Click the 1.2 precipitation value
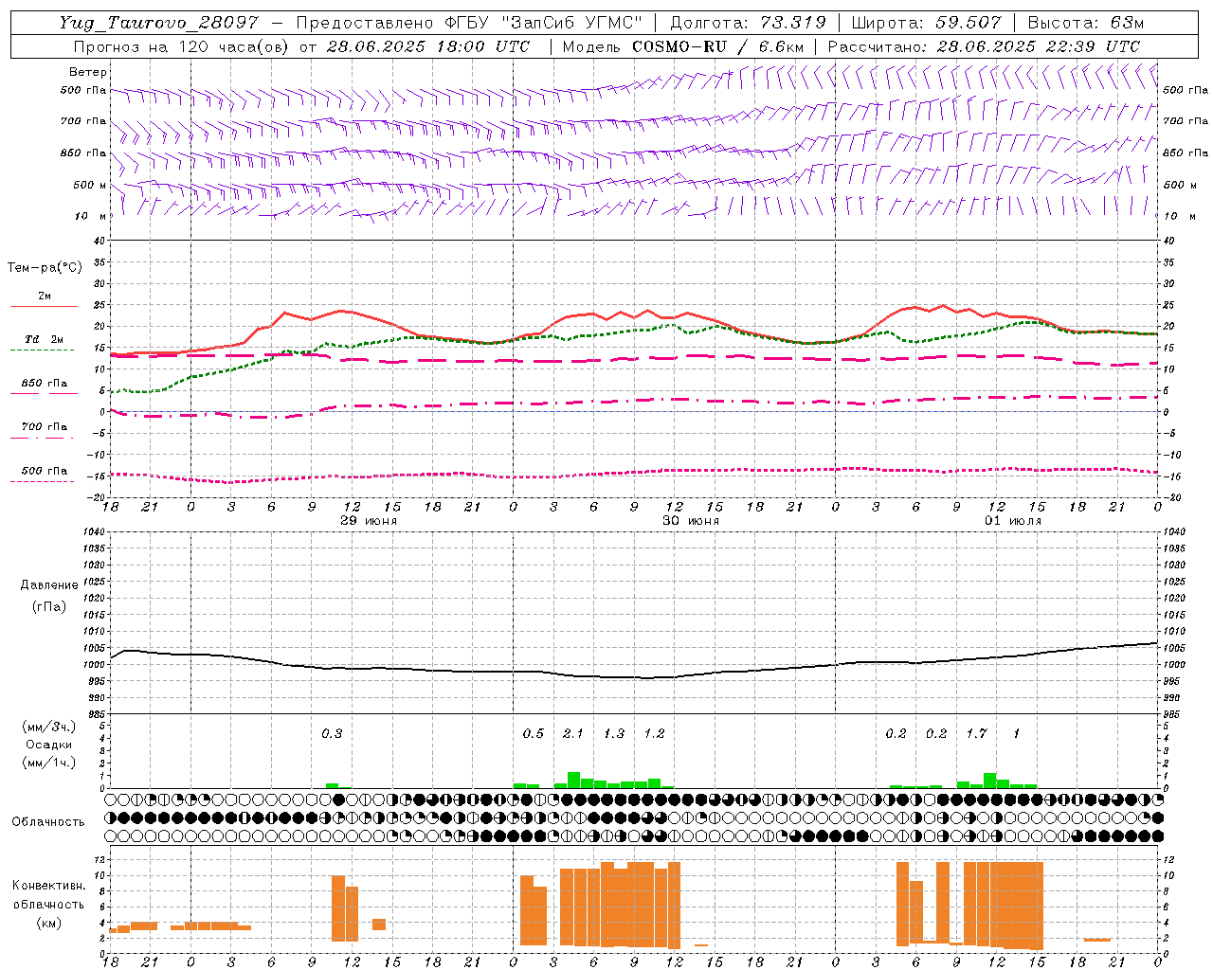The width and height of the screenshot is (1213, 970). (654, 733)
